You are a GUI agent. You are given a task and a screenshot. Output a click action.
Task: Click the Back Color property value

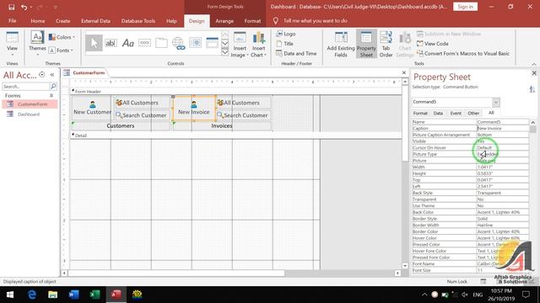pos(503,212)
